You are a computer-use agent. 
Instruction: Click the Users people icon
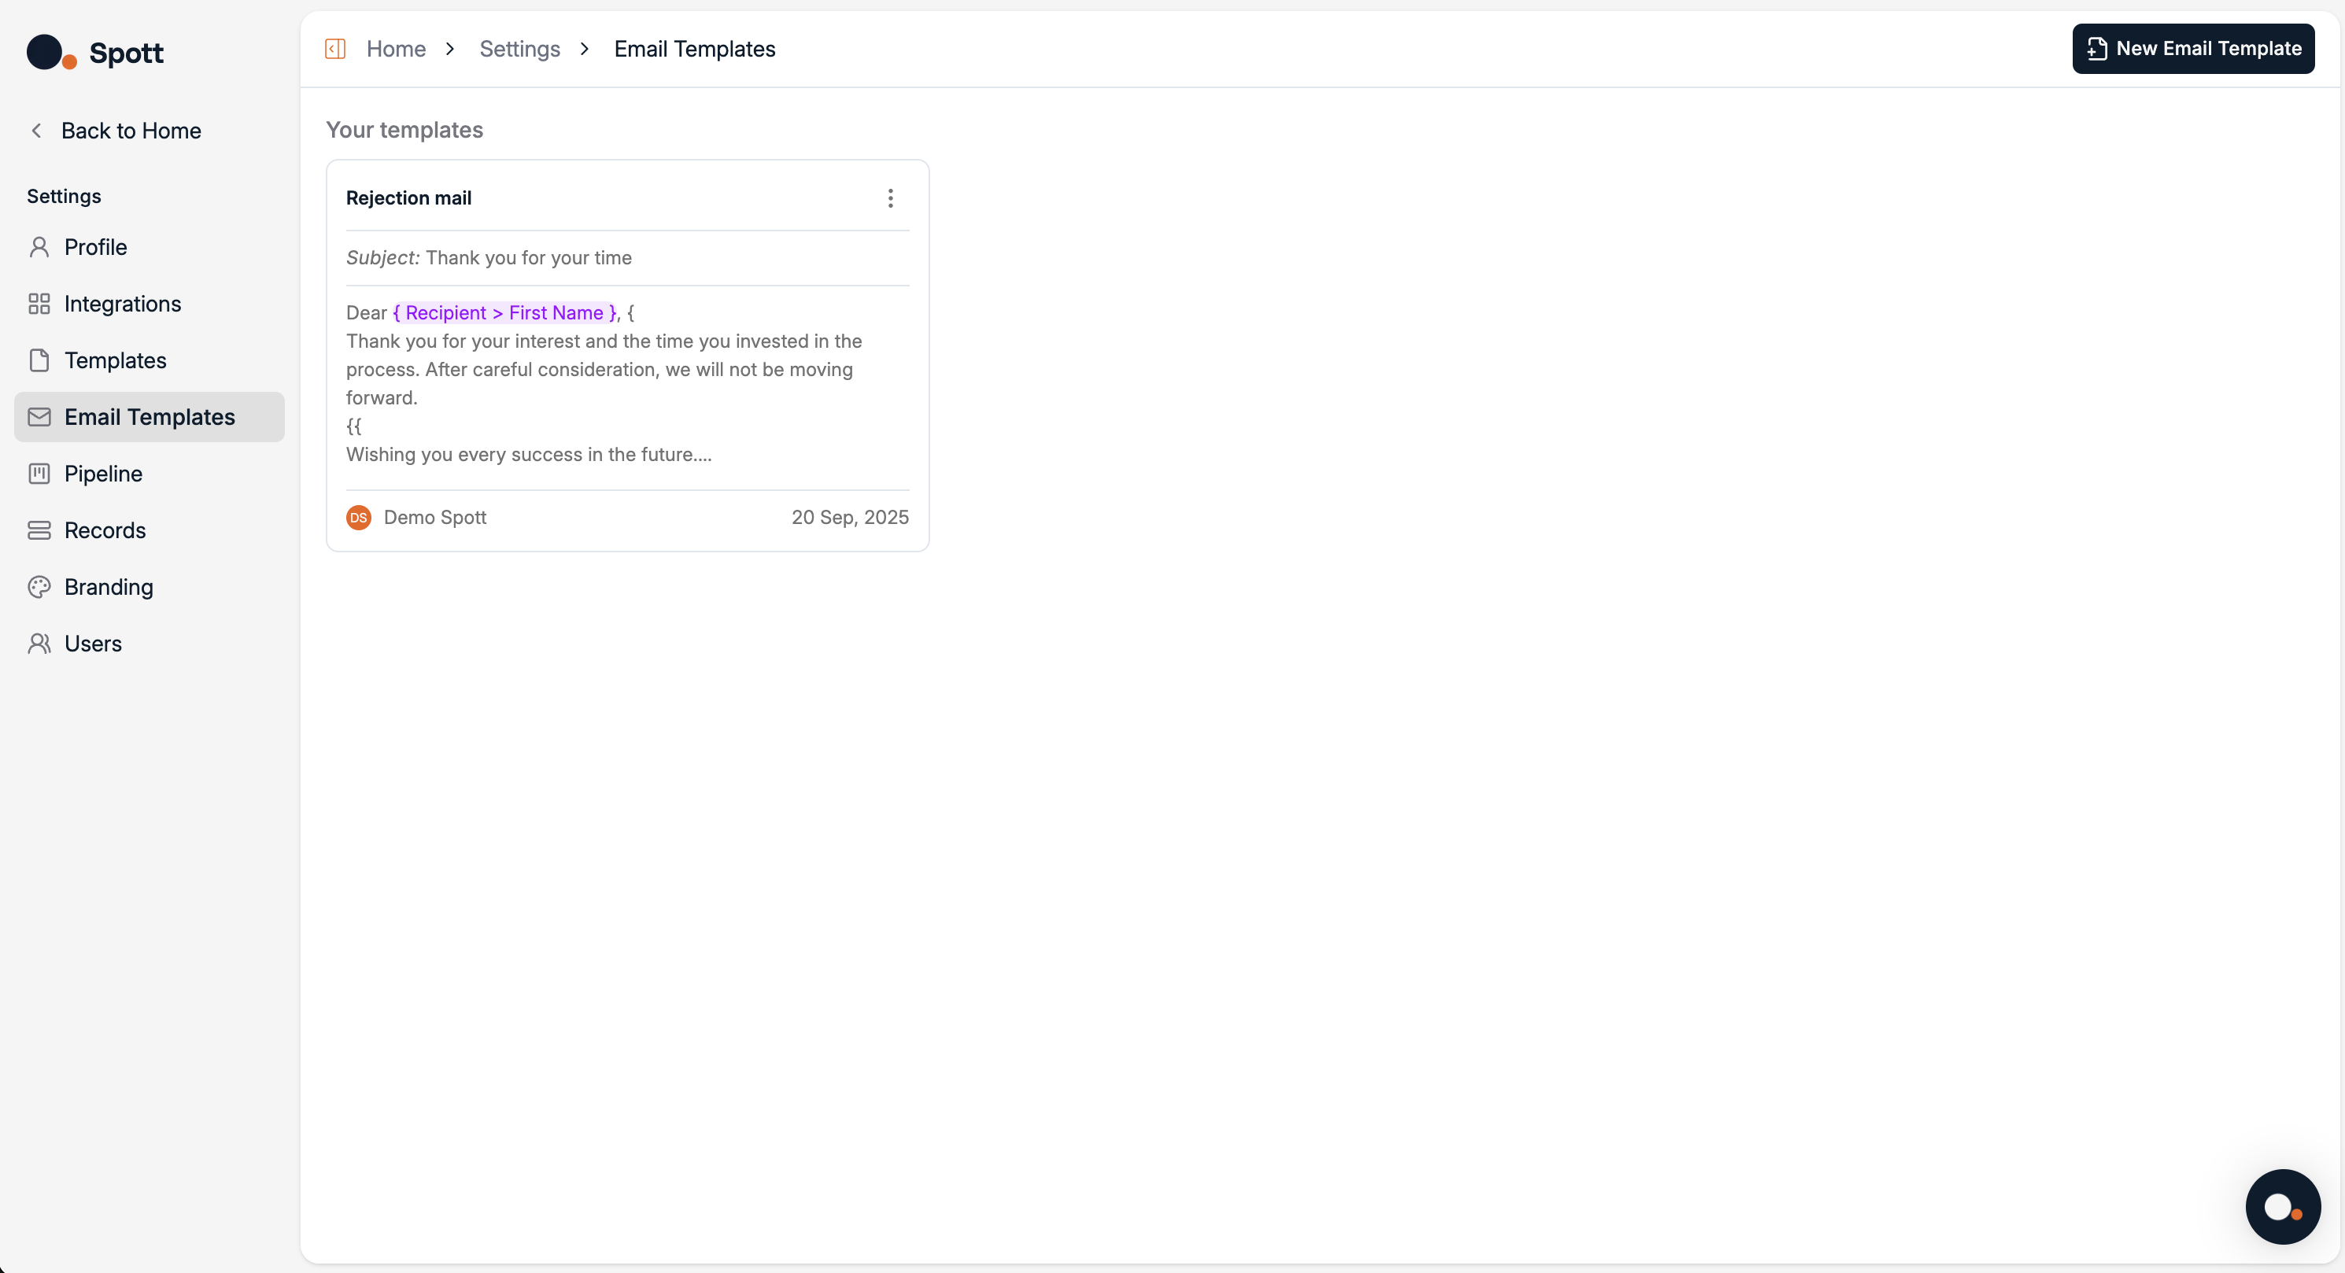coord(39,644)
